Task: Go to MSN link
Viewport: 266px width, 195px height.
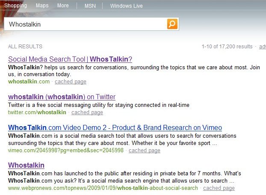Action: [x=90, y=6]
